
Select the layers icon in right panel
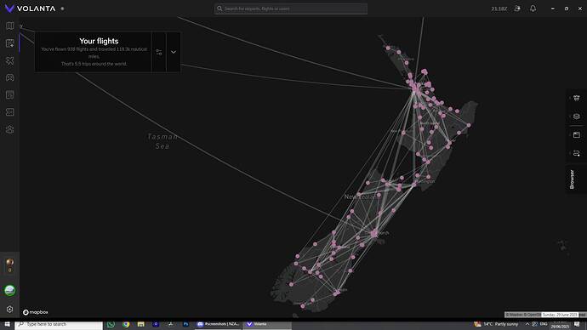coord(577,117)
